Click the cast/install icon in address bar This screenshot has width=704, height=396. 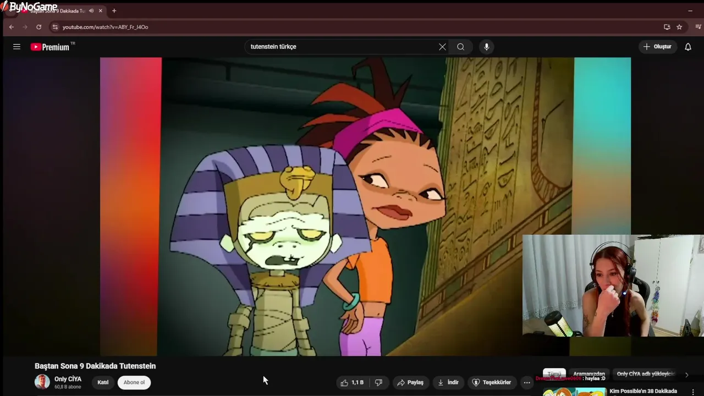[x=667, y=27]
